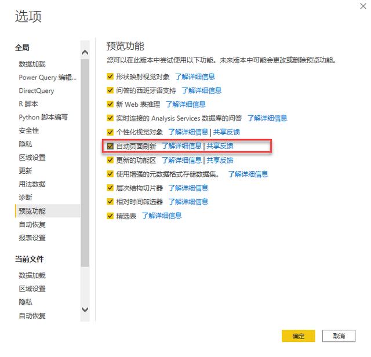Click 共享反馈 link for 更新的功能区
Screen dimensions: 371x357
220,160
